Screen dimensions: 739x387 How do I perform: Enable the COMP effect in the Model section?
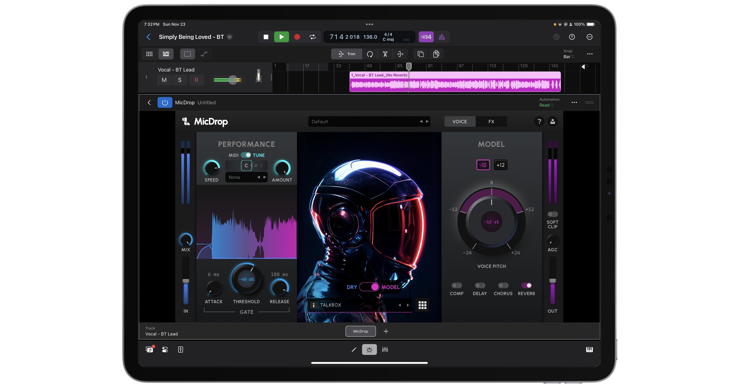point(457,285)
